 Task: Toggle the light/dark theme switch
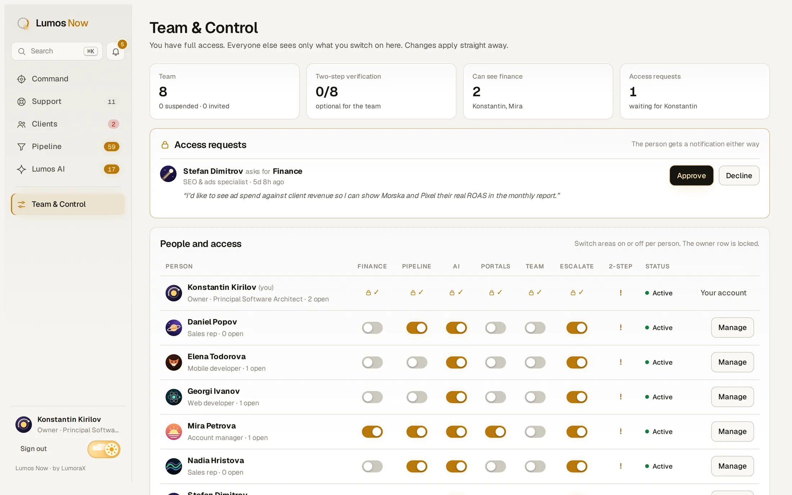[104, 449]
